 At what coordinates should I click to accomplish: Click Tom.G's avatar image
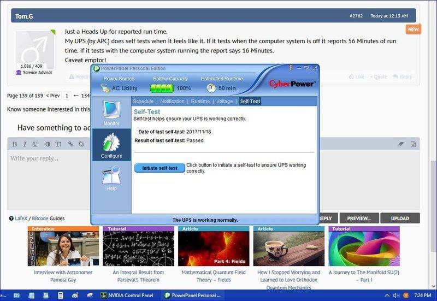[35, 50]
